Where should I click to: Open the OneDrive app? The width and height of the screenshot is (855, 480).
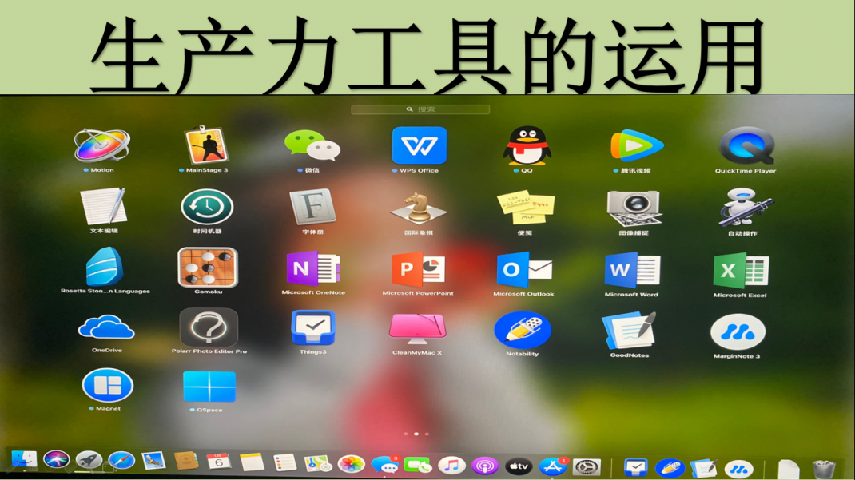point(106,327)
